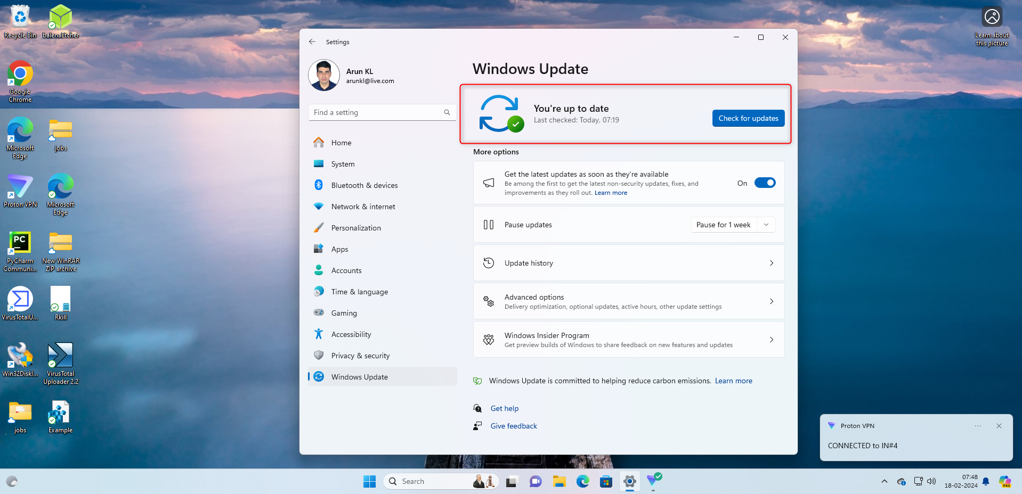Expand the pause duration dropdown arrow
Viewport: 1022px width, 494px height.
pos(766,225)
